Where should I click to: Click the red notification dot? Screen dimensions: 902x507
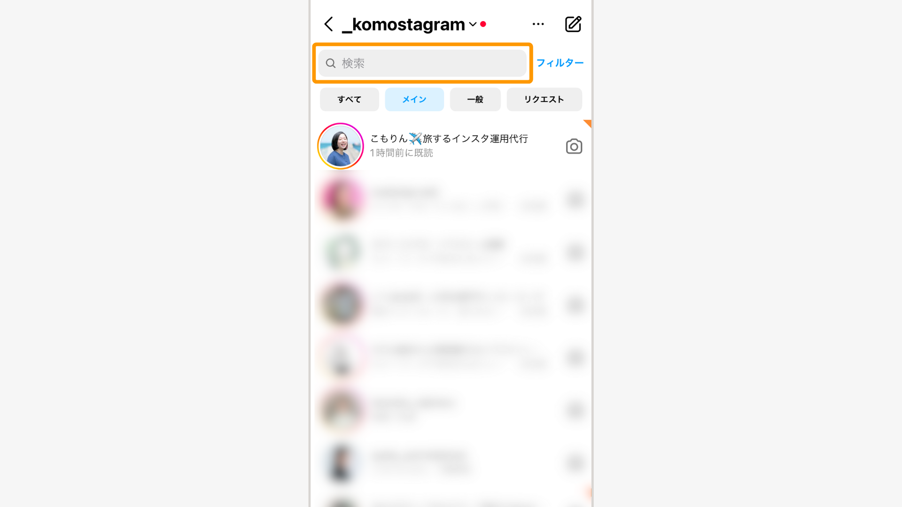click(x=483, y=24)
